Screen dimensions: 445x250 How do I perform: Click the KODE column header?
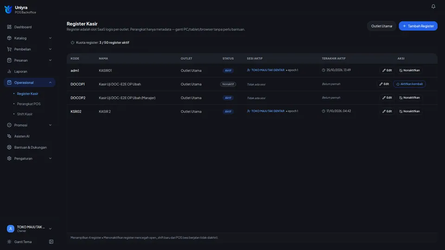click(75, 58)
